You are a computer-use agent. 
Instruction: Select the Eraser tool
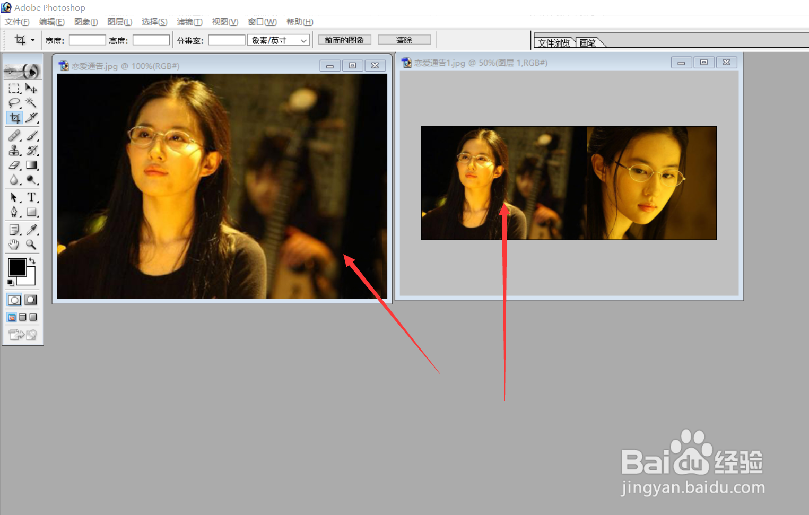tap(14, 165)
